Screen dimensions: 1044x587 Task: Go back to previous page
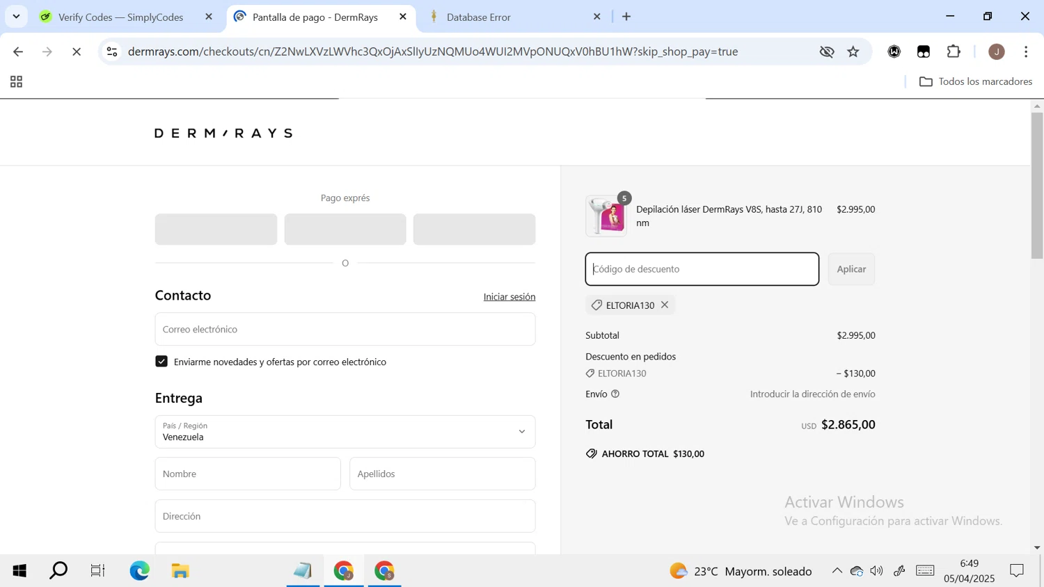[18, 51]
